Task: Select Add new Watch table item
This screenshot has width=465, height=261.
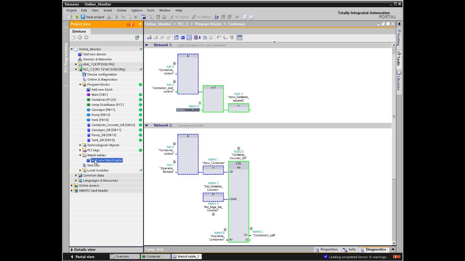Action: point(107,160)
